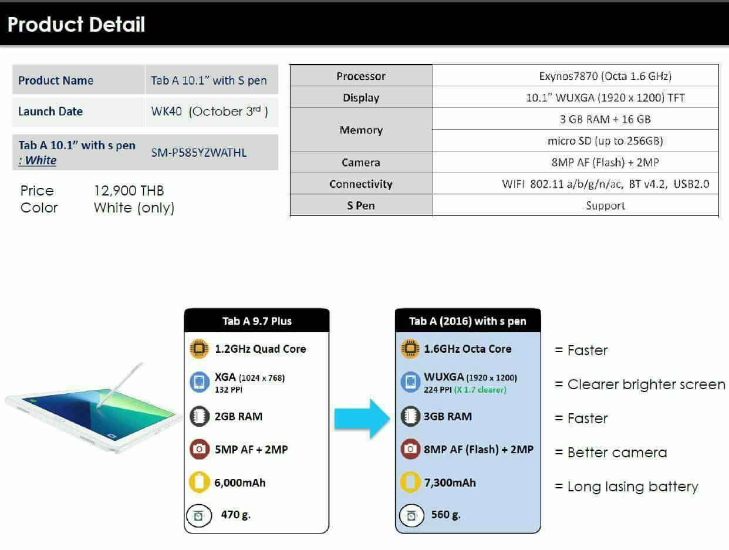The width and height of the screenshot is (729, 550).
Task: Click the "S Pen" row header
Action: (361, 205)
